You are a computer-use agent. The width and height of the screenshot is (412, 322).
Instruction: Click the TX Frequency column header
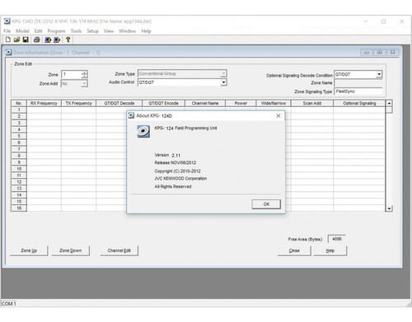[78, 103]
